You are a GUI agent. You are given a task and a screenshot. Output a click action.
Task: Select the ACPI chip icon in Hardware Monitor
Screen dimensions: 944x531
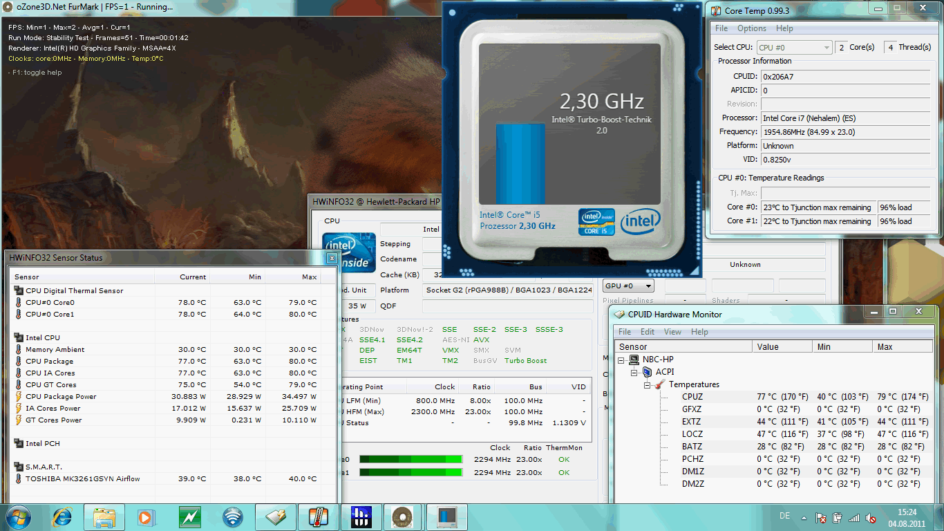pos(647,372)
